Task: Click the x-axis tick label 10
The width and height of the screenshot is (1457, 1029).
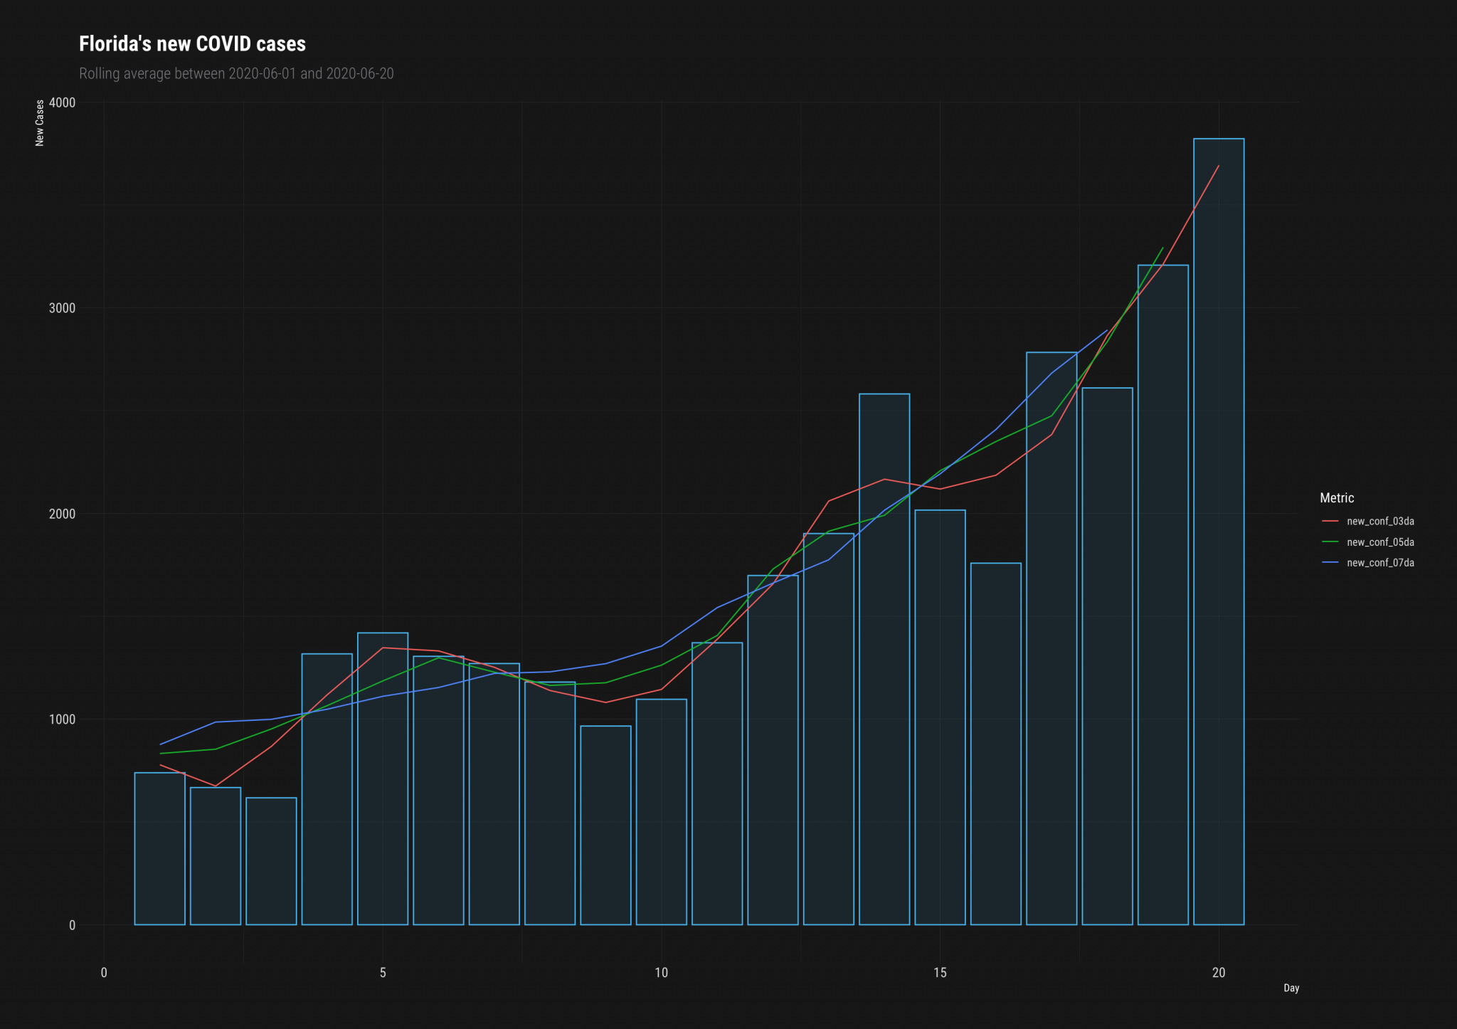Action: (661, 973)
